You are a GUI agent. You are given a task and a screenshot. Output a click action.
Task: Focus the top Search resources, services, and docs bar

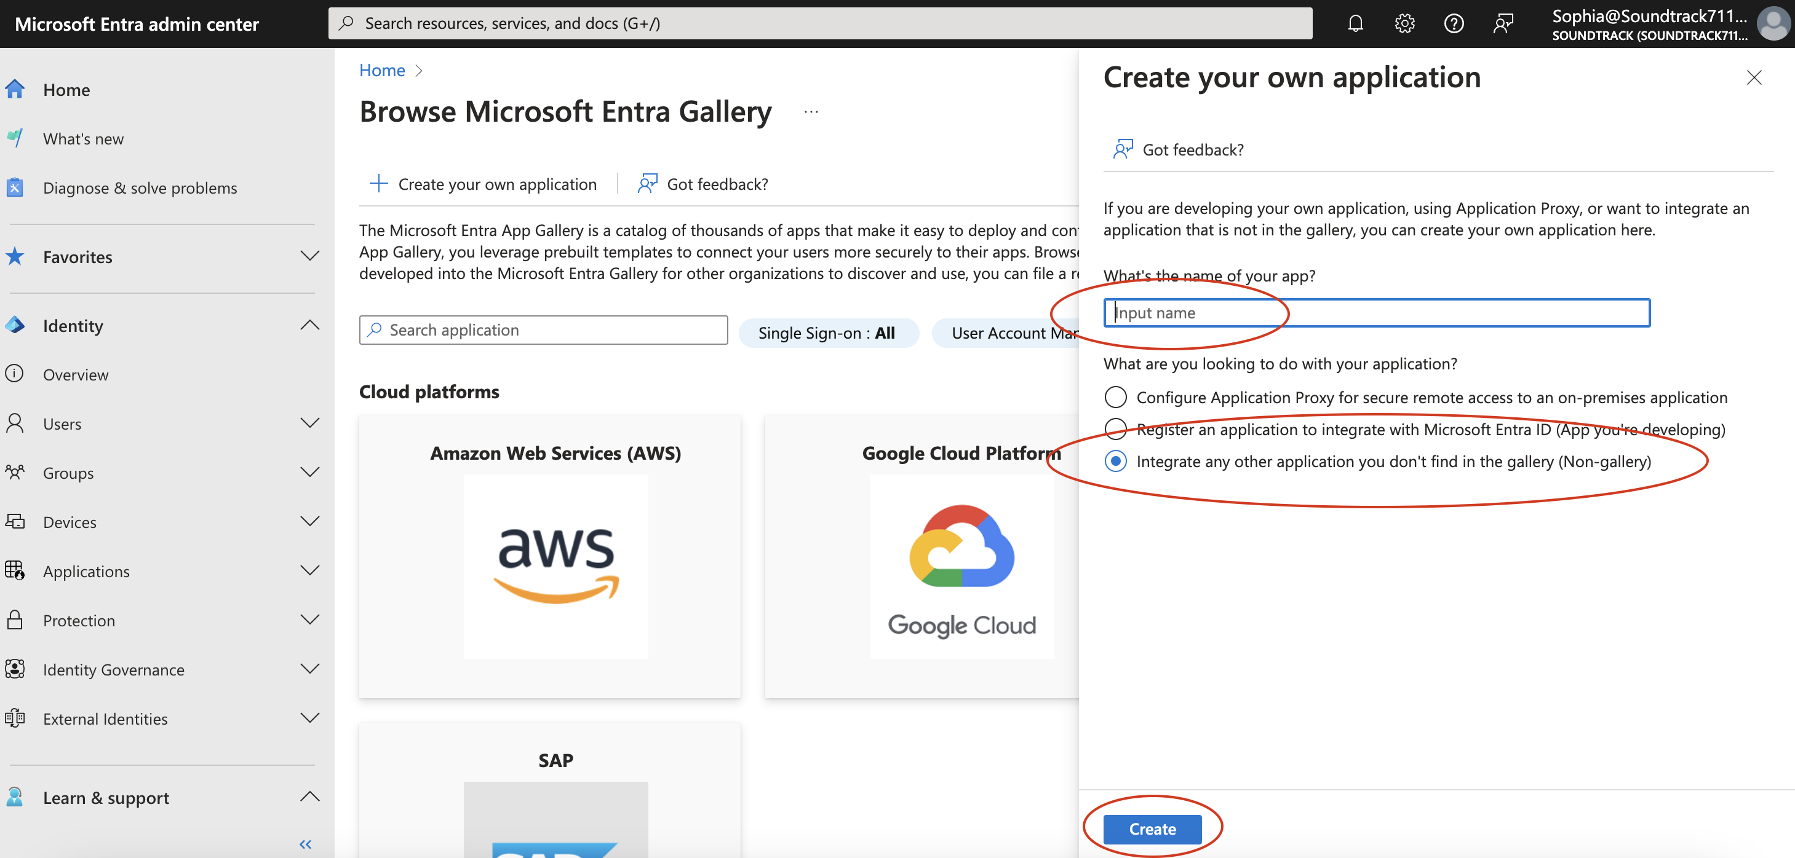[x=820, y=24]
